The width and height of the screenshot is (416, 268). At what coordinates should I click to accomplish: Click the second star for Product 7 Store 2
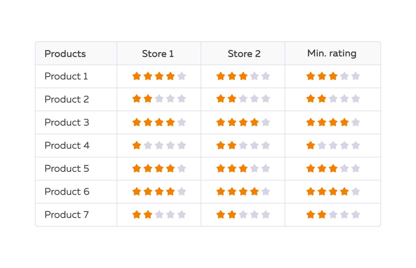pyautogui.click(x=232, y=215)
